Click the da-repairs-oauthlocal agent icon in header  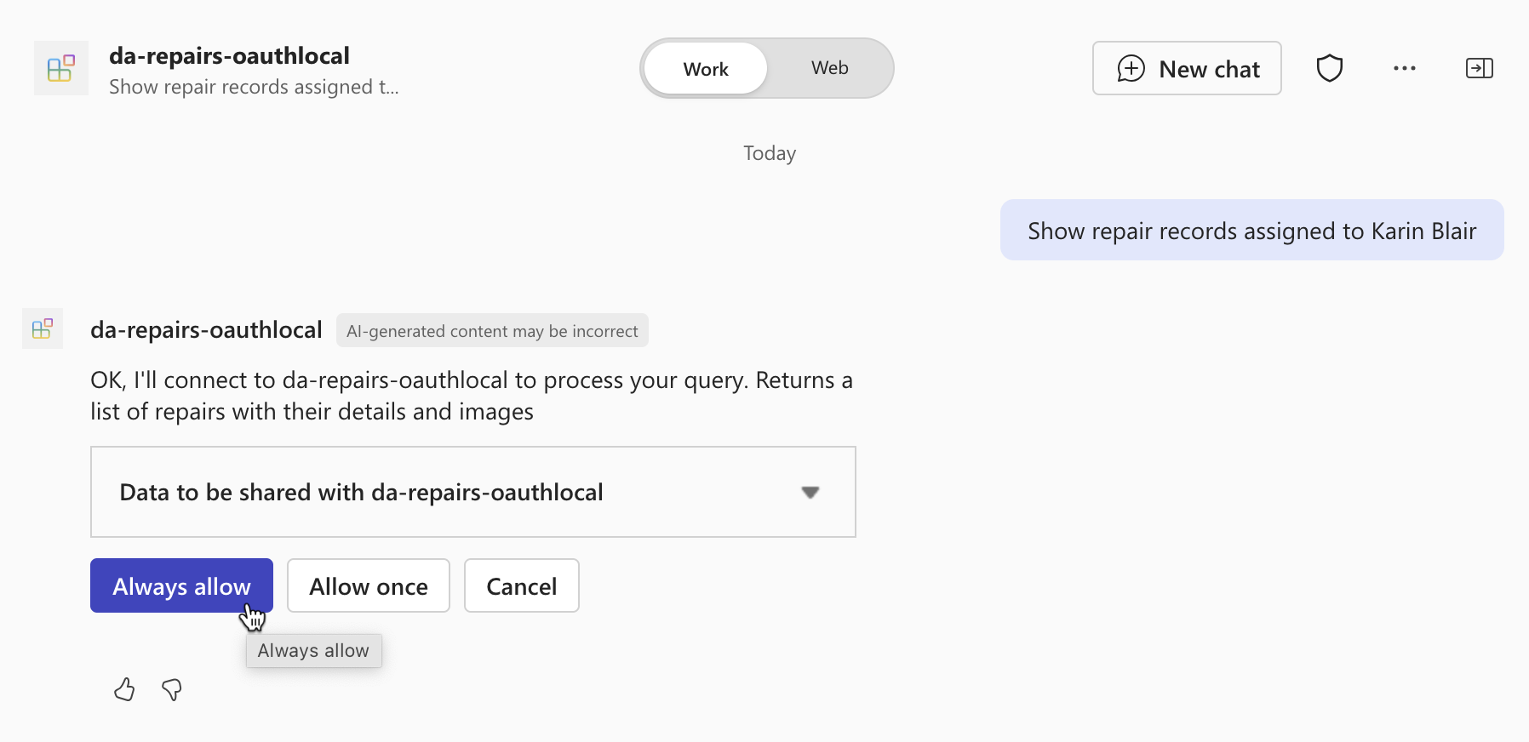[60, 68]
